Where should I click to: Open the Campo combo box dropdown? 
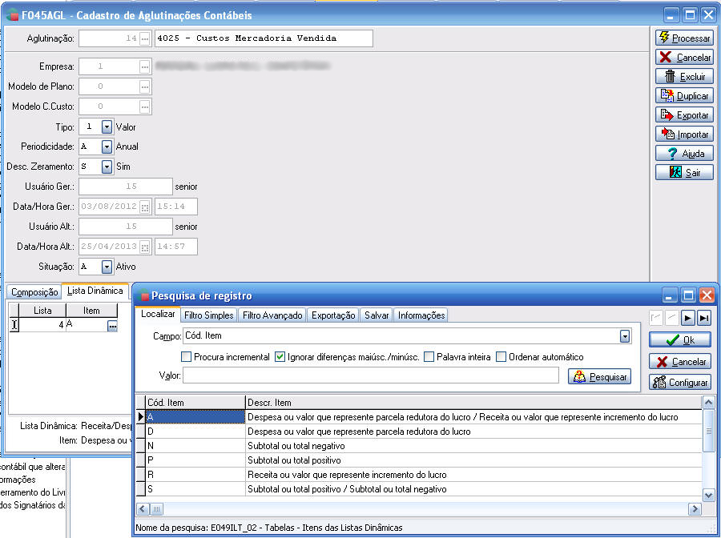click(x=624, y=336)
